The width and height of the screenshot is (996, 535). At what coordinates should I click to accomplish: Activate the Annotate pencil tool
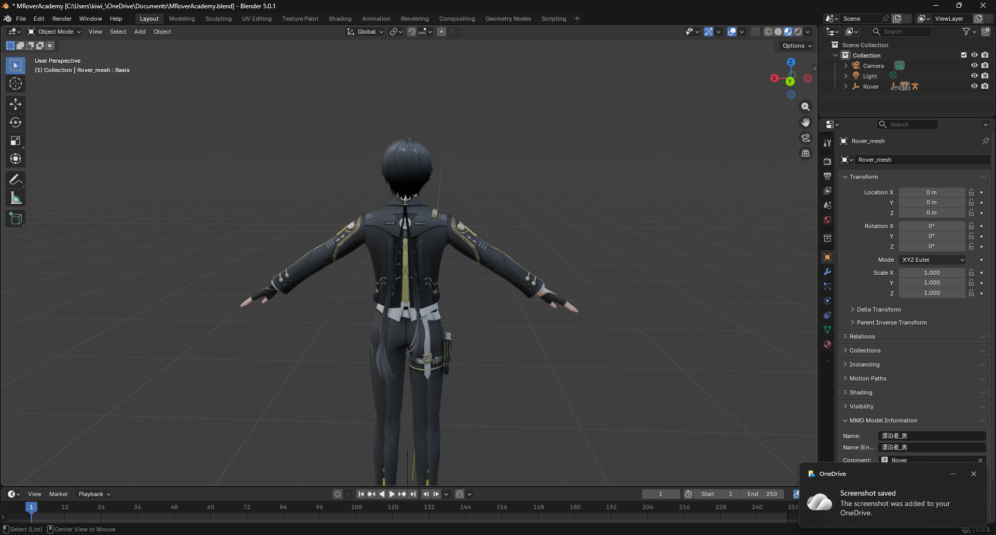click(x=16, y=179)
